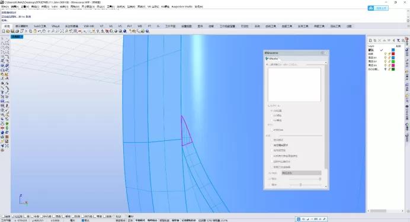The image size is (410, 222).
Task: Click dialog slider whose handle is near the middle
Action: 305,185
